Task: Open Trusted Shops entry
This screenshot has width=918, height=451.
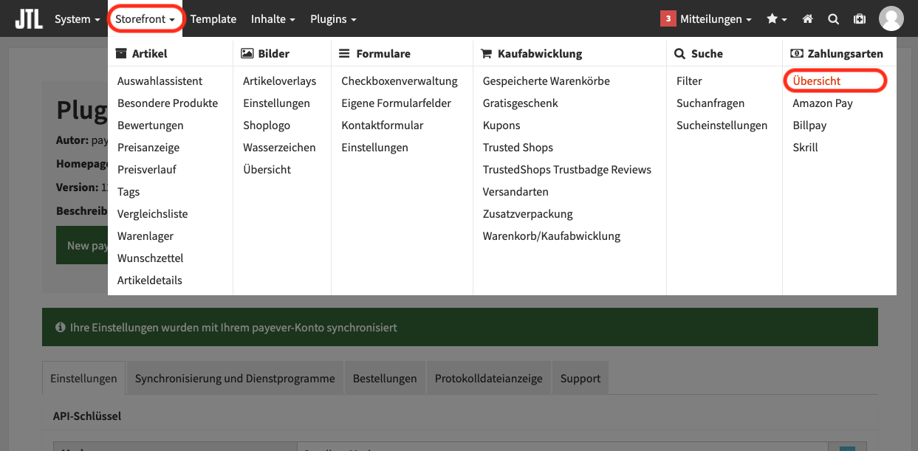Action: click(518, 148)
